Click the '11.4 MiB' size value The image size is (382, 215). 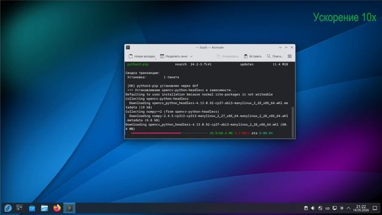(x=280, y=64)
